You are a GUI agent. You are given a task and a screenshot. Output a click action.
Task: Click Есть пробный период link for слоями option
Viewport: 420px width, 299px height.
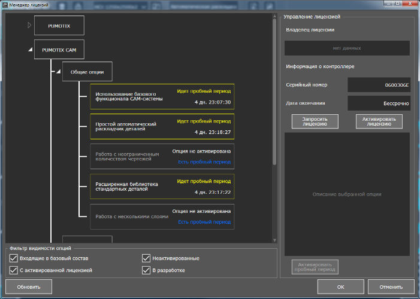pyautogui.click(x=204, y=222)
